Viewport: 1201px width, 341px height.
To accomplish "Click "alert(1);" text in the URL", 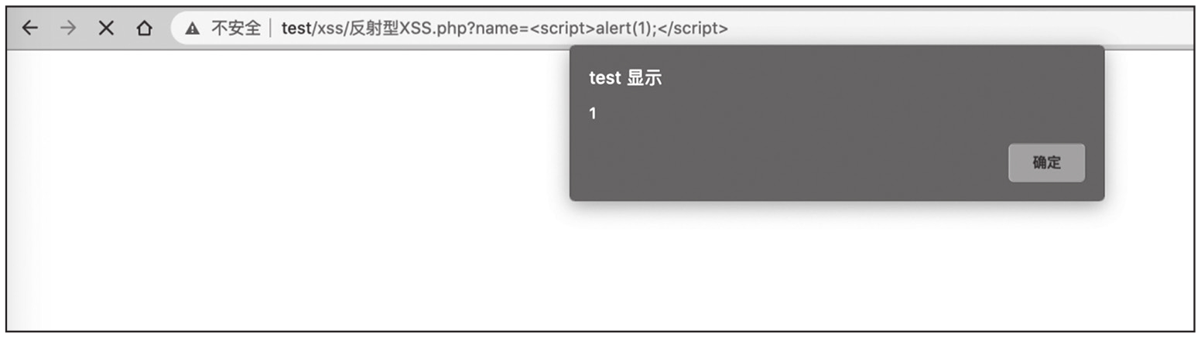I will click(x=625, y=29).
